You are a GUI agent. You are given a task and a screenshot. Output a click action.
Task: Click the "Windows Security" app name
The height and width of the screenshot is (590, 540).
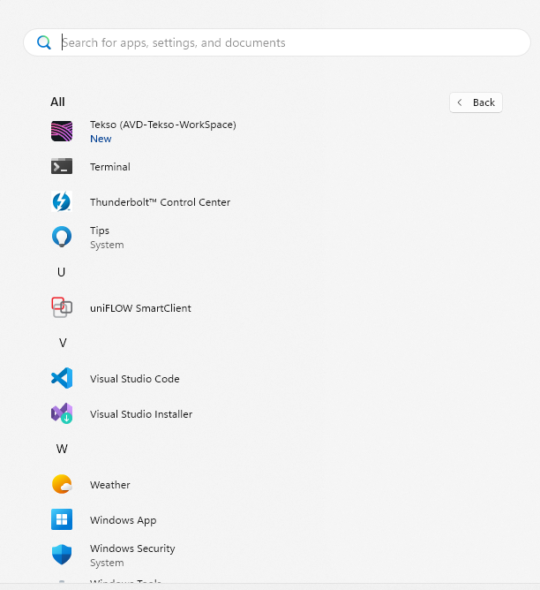[x=132, y=548]
